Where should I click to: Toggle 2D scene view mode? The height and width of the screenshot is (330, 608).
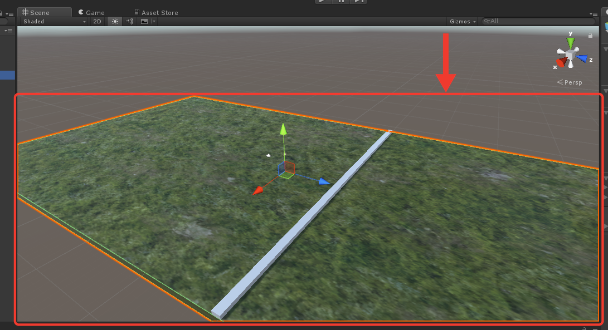[x=97, y=22]
